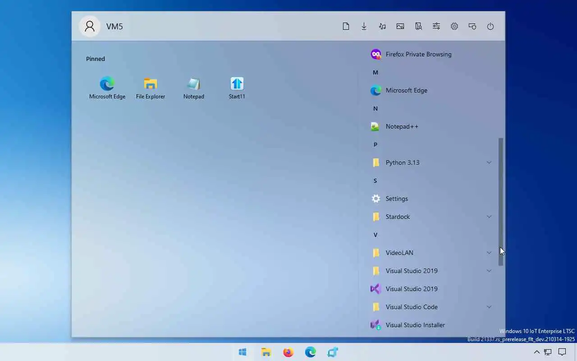577x361 pixels.
Task: Click the letter N section header
Action: coord(375,108)
